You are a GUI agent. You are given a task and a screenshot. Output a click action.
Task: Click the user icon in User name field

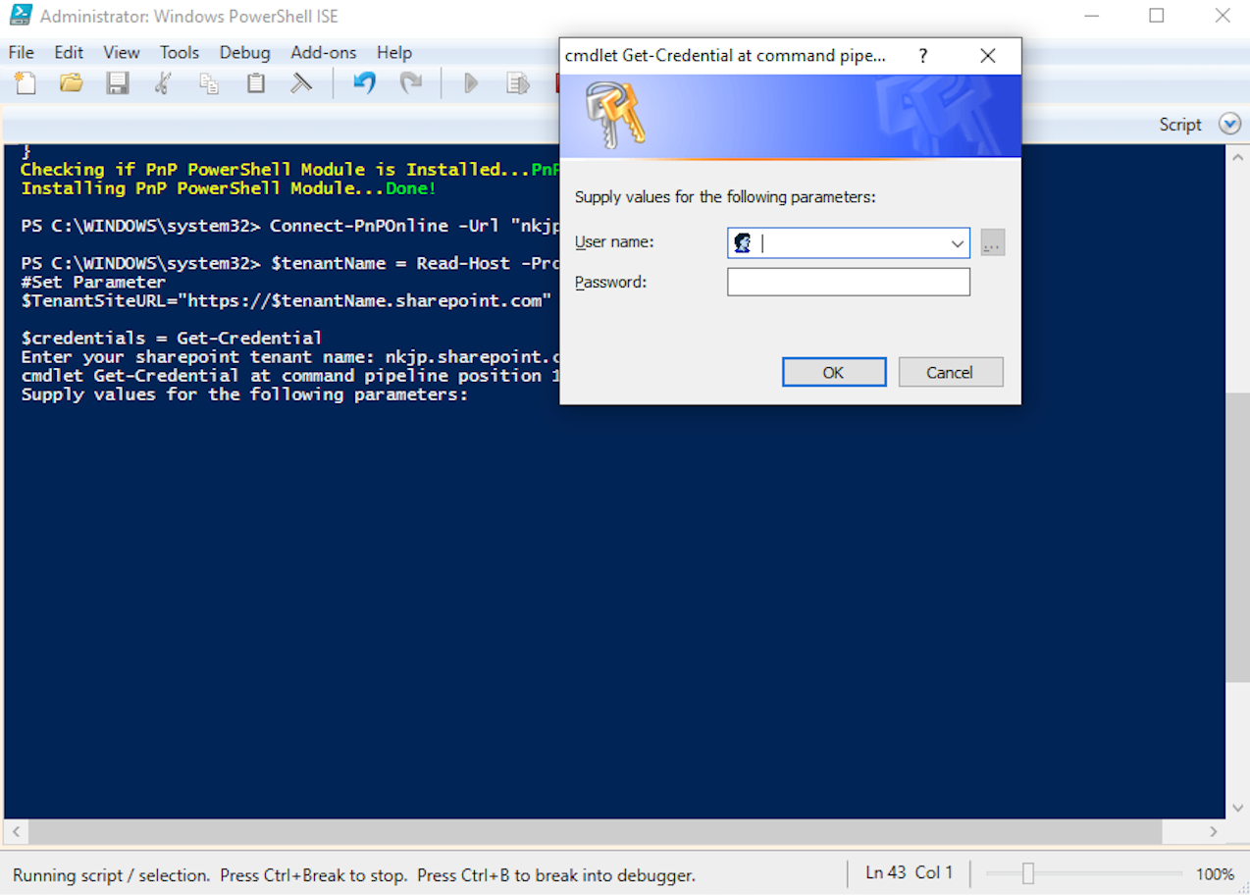(x=743, y=243)
